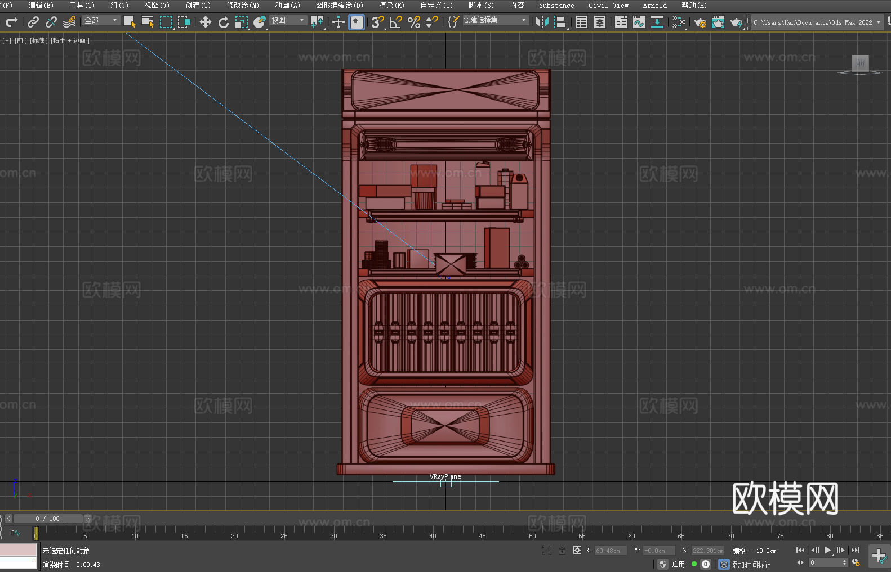Viewport: 891px width, 572px height.
Task: Select the Link objects tool
Action: (33, 22)
